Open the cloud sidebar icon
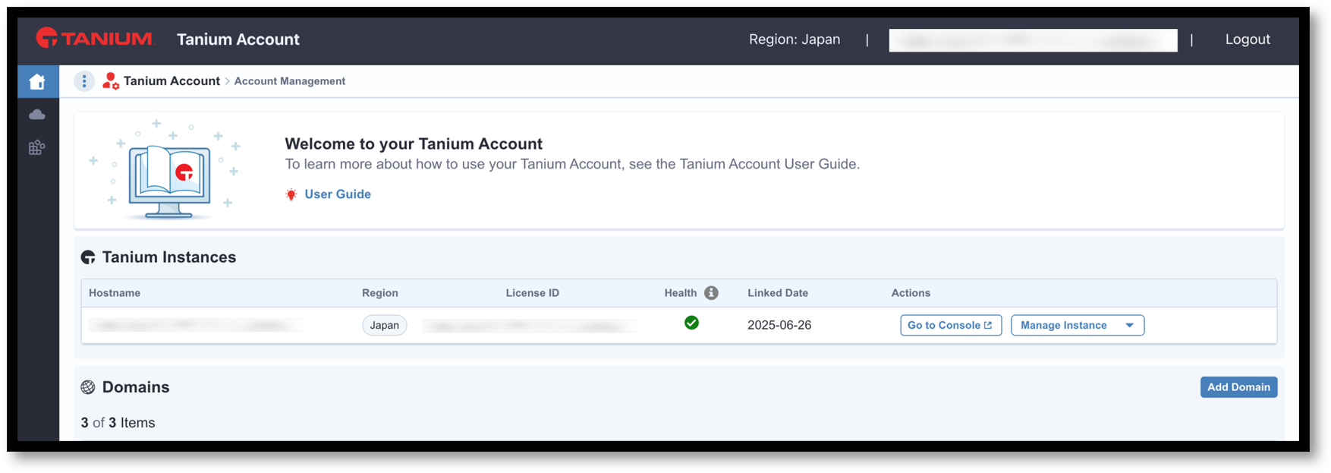This screenshot has width=1331, height=473. [37, 115]
